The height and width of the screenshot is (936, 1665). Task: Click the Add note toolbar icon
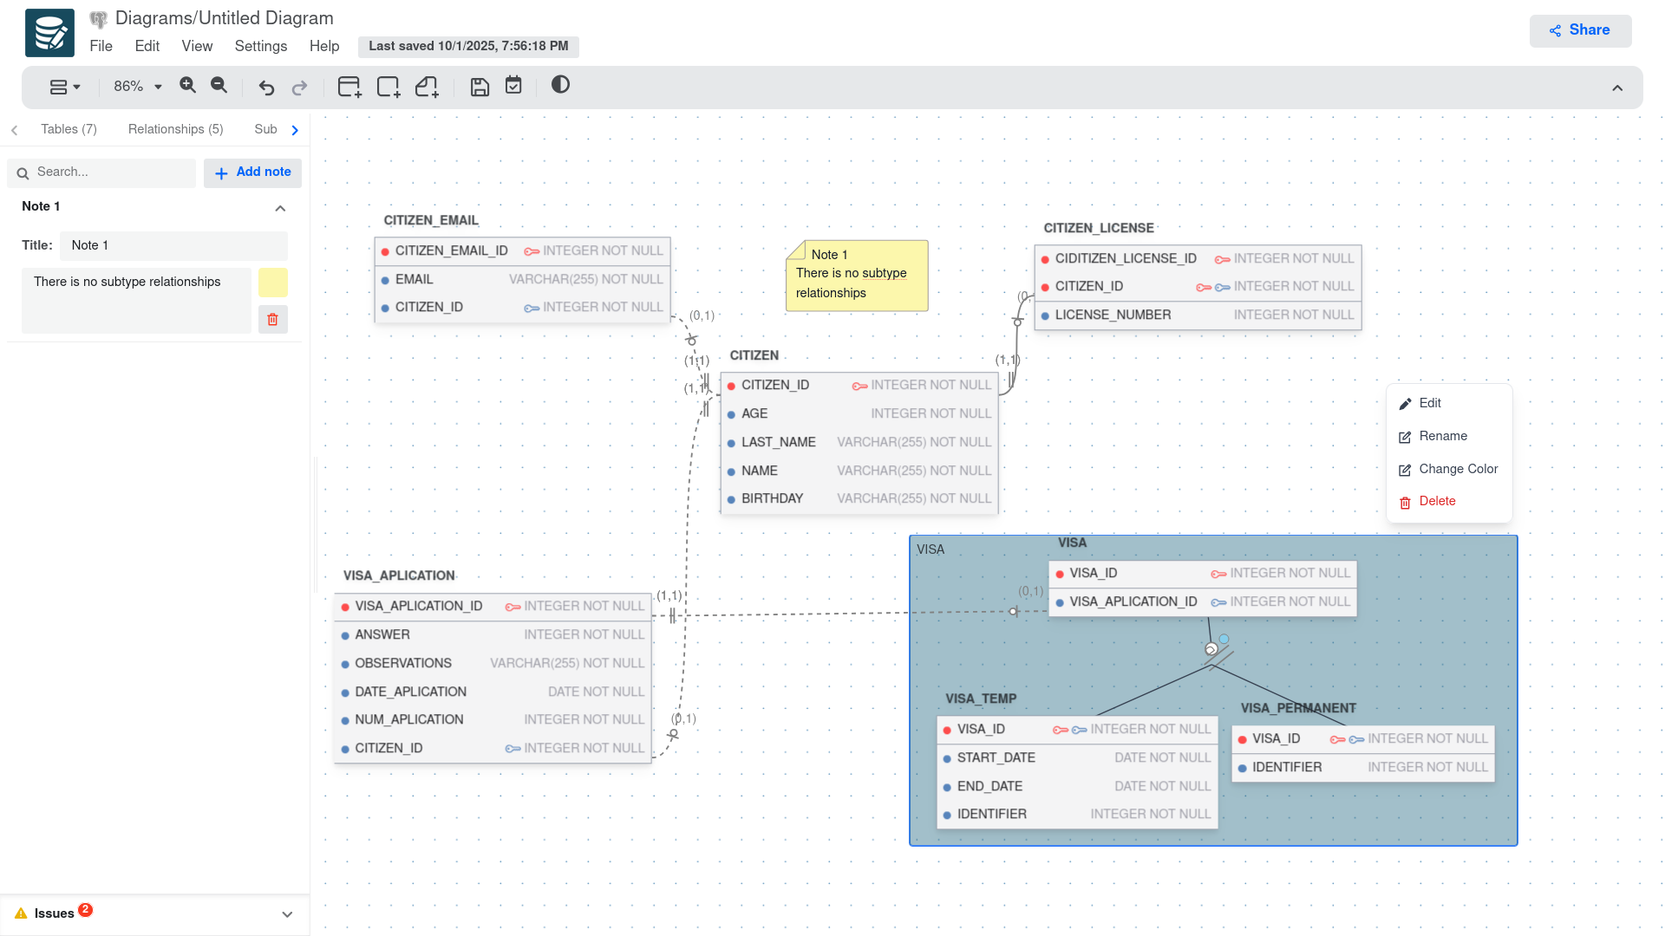[427, 87]
